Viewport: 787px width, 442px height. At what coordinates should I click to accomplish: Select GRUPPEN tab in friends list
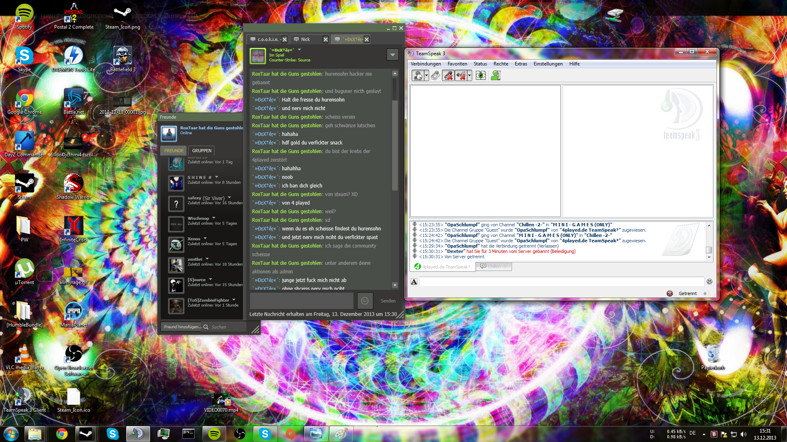202,151
